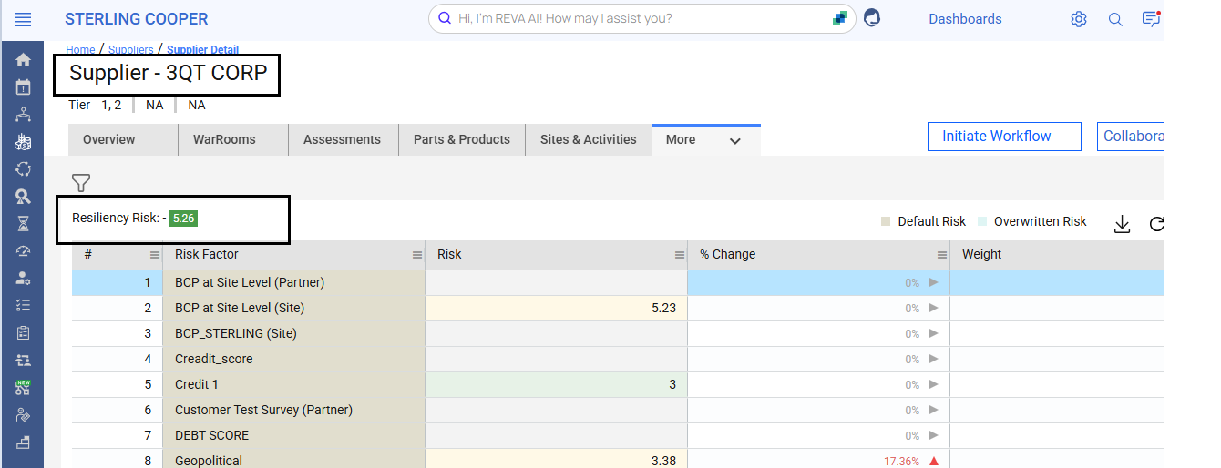
Task: Go to Home breadcrumb link
Action: 80,50
